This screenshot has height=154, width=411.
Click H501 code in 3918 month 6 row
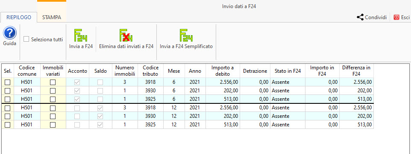pos(26,82)
